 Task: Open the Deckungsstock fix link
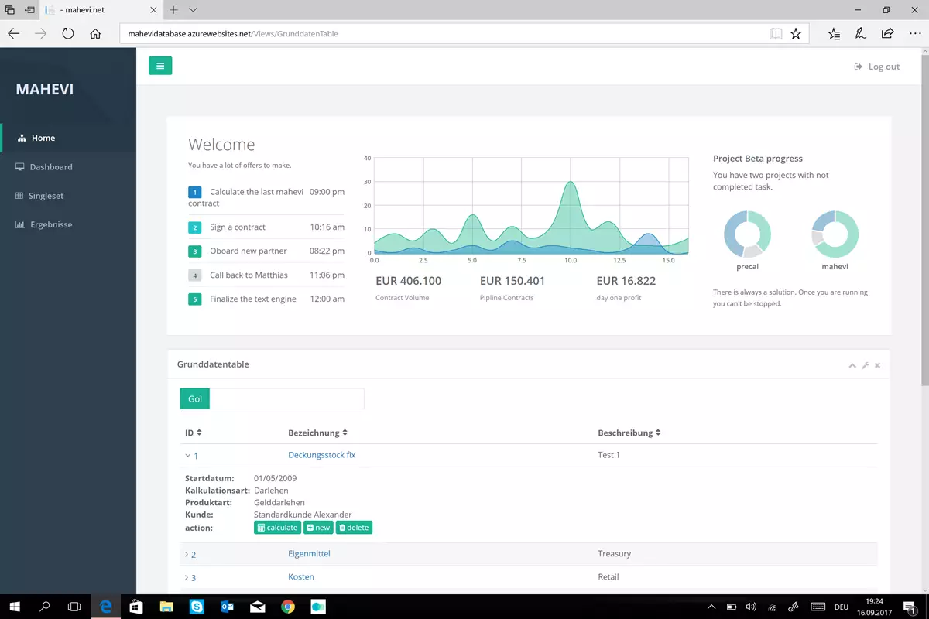point(321,455)
